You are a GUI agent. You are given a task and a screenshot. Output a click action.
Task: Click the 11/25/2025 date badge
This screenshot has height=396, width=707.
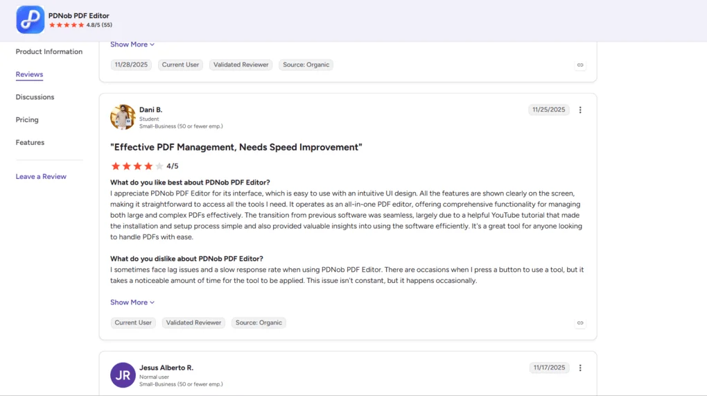point(549,110)
